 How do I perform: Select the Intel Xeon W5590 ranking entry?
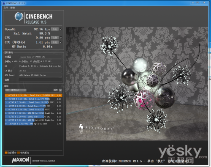click(x=33, y=99)
